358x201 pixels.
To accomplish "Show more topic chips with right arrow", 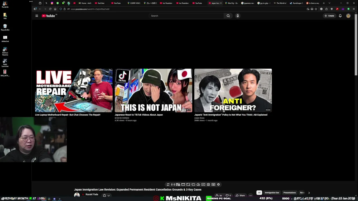I will pos(309,193).
